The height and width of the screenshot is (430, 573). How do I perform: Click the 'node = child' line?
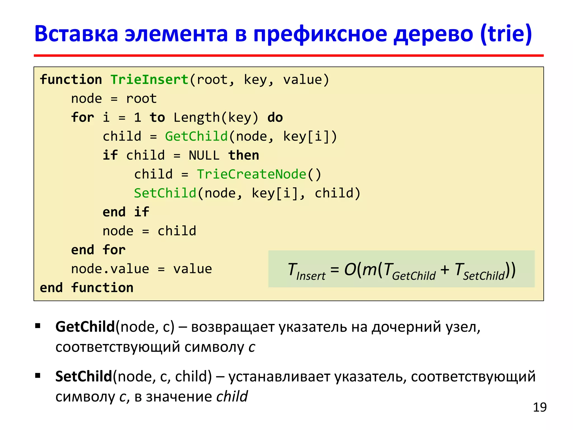pos(149,231)
